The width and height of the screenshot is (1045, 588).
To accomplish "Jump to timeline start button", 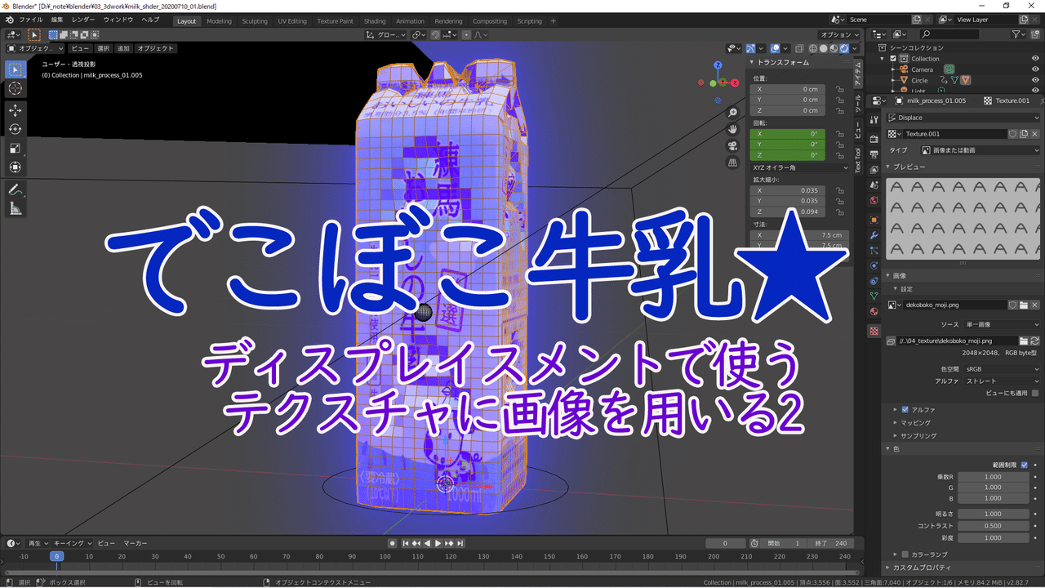I will (x=406, y=543).
